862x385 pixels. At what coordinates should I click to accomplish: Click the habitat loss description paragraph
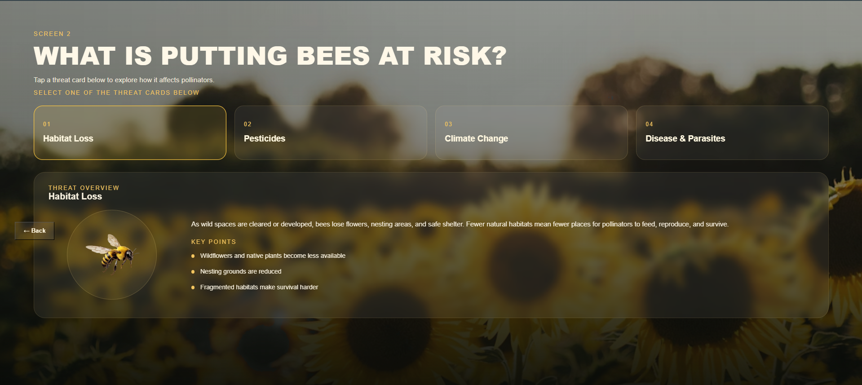(460, 224)
